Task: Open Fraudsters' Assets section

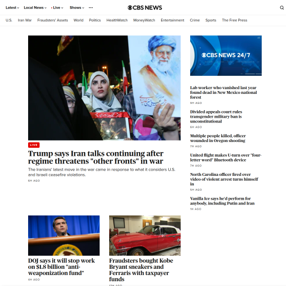Action: [x=52, y=20]
